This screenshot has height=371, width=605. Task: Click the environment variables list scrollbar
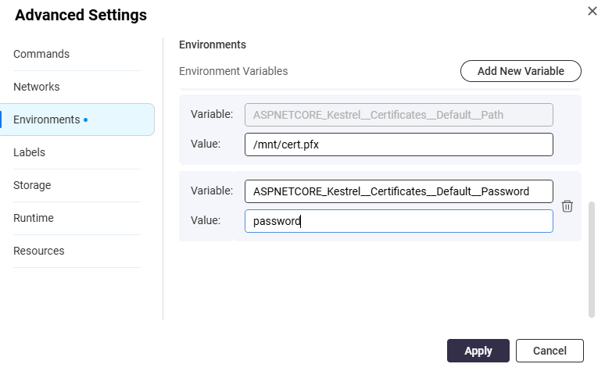click(591, 258)
